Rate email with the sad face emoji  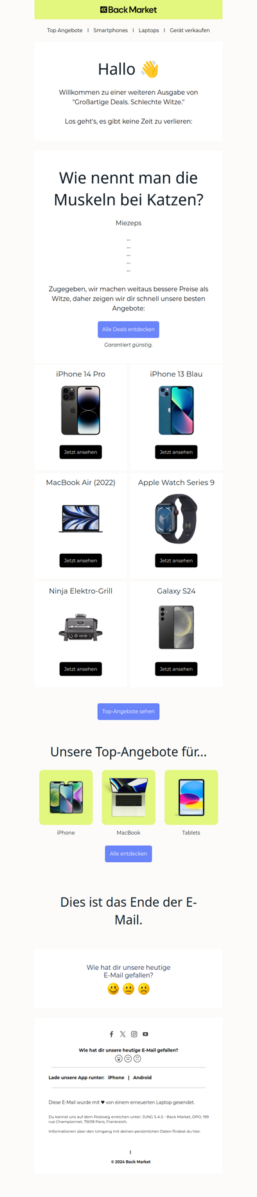(x=144, y=989)
